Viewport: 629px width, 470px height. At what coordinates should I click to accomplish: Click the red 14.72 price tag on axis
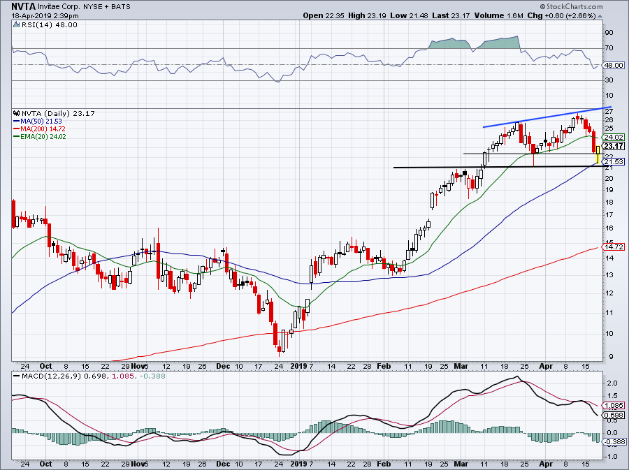pyautogui.click(x=614, y=247)
